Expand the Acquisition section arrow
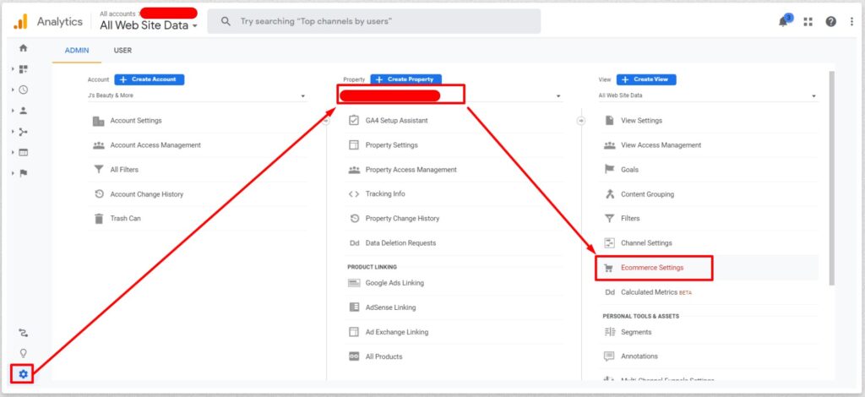Viewport: 865px width, 397px height. click(x=13, y=131)
